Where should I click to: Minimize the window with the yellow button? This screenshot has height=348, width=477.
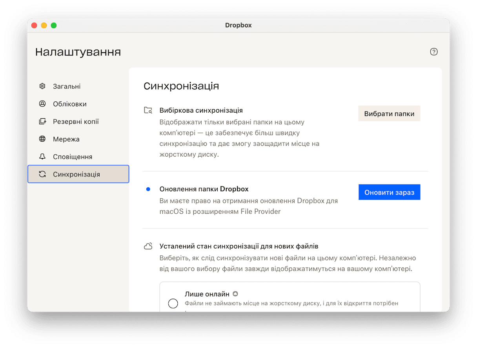pos(44,25)
